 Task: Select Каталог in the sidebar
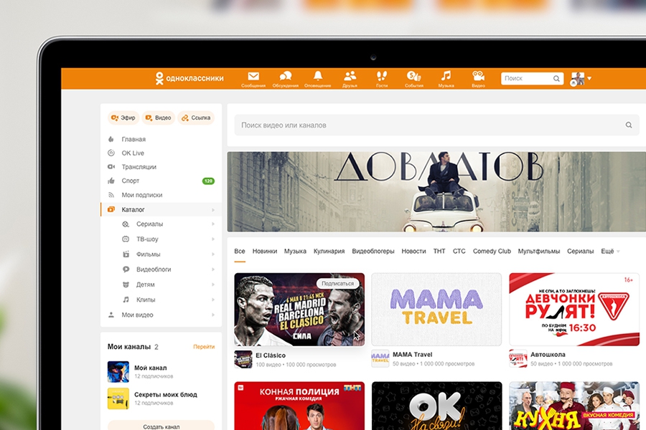pos(161,209)
